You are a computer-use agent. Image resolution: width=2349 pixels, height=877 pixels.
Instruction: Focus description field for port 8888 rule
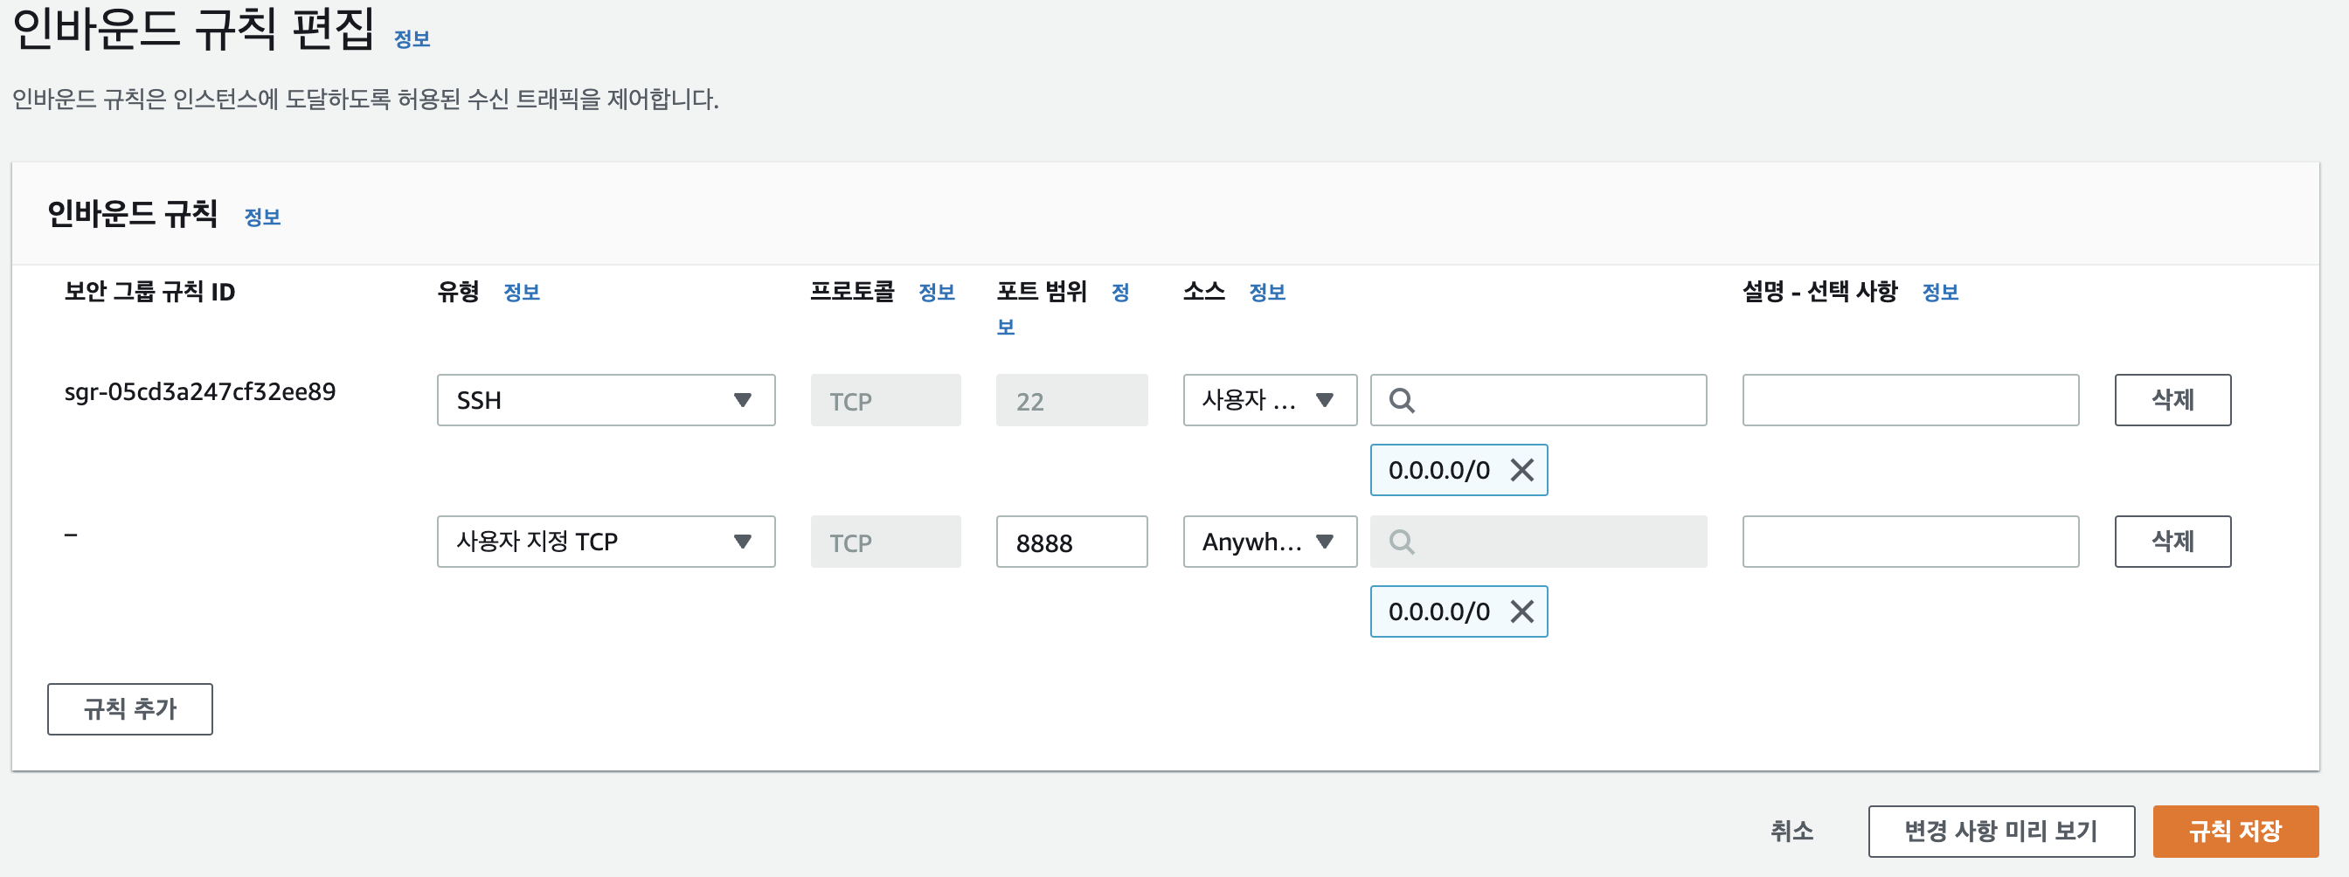coord(1910,542)
